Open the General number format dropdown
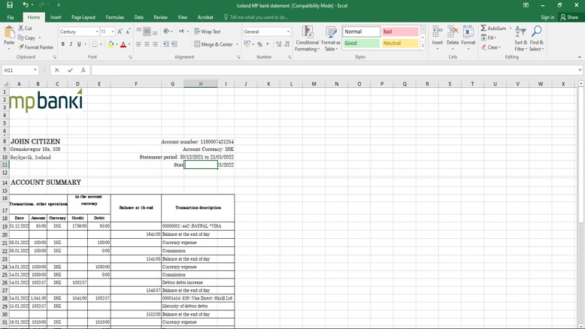Viewport: 585px width, 329px height. pyautogui.click(x=288, y=32)
